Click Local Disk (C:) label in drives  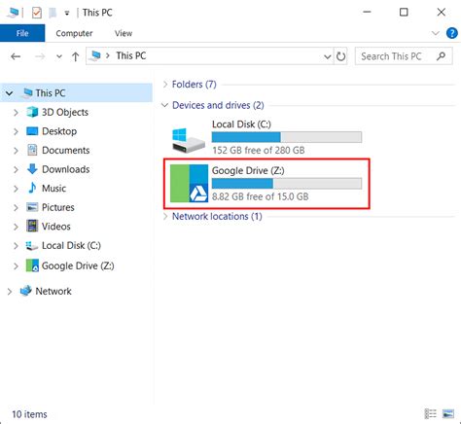click(x=241, y=124)
